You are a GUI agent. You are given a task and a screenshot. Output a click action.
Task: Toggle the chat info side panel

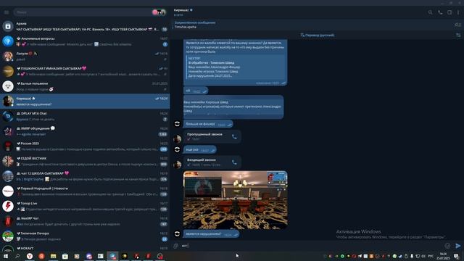[x=449, y=12]
